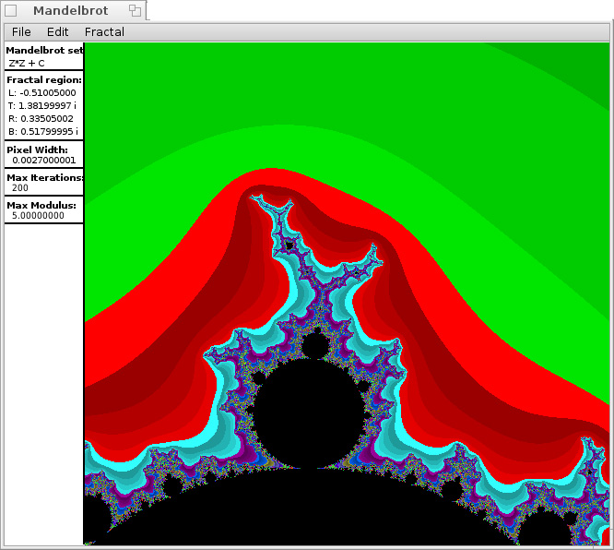Click the Max Iterations value 200
The width and height of the screenshot is (614, 550).
coord(20,188)
